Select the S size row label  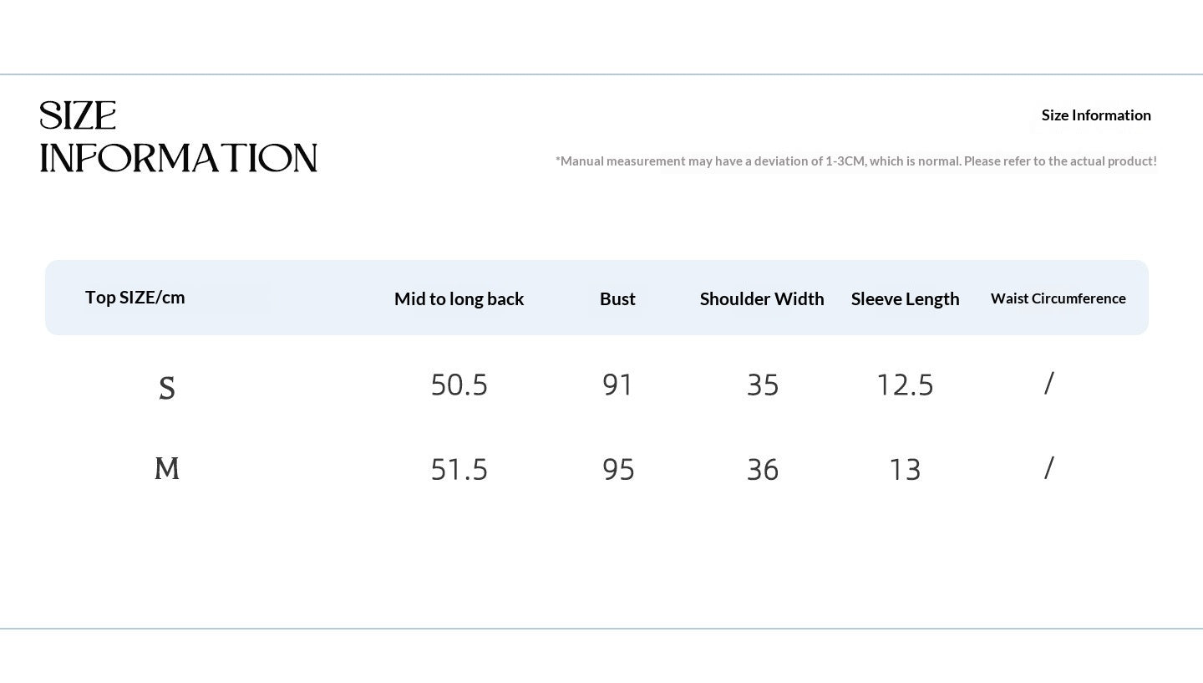(x=167, y=388)
